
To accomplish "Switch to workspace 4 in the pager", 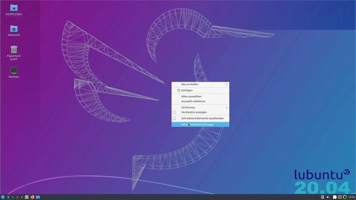I will tap(22, 197).
